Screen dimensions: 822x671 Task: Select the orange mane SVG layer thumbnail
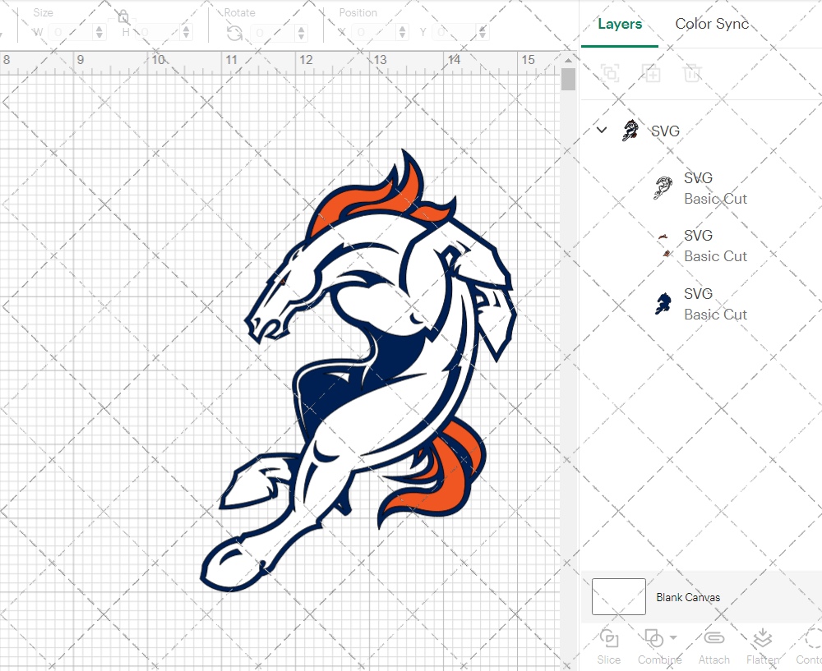click(x=664, y=246)
